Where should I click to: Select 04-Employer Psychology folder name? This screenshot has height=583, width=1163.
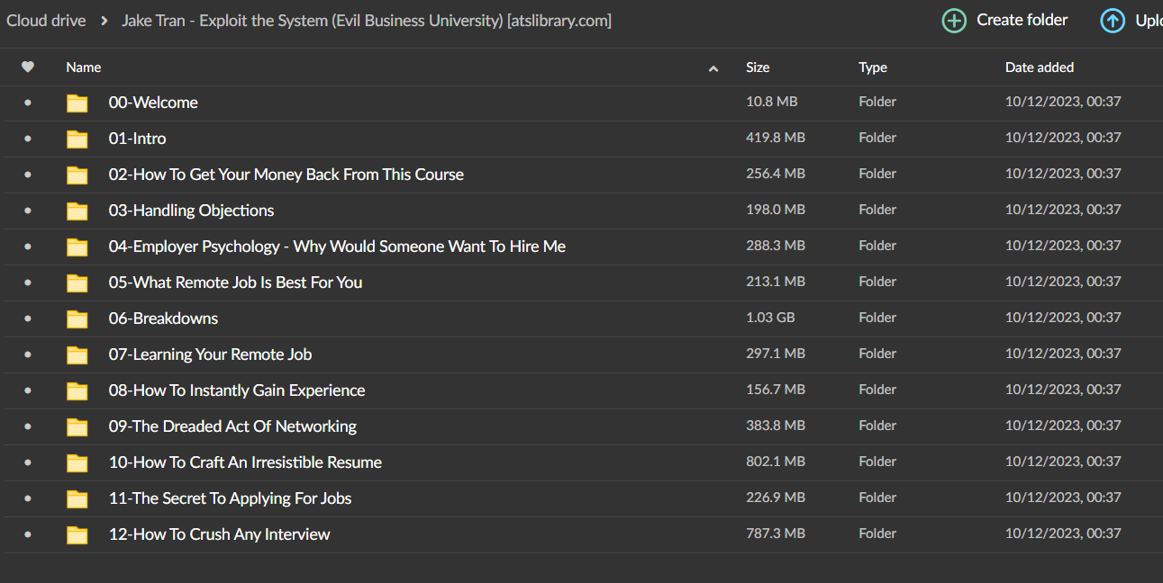(337, 247)
